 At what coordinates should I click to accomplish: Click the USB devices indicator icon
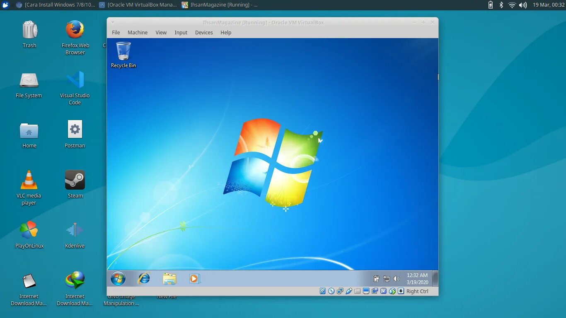pos(349,291)
